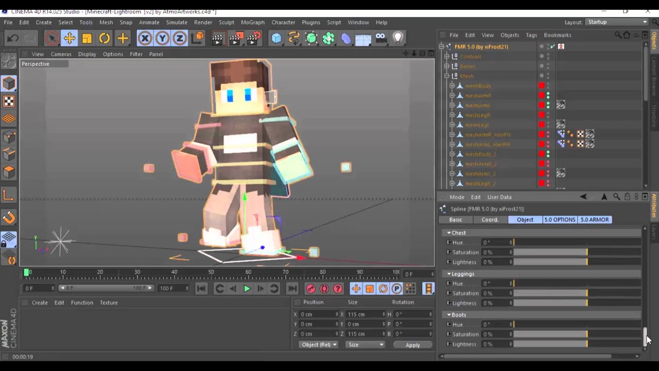Click the Apply button
This screenshot has width=659, height=371.
(x=412, y=345)
